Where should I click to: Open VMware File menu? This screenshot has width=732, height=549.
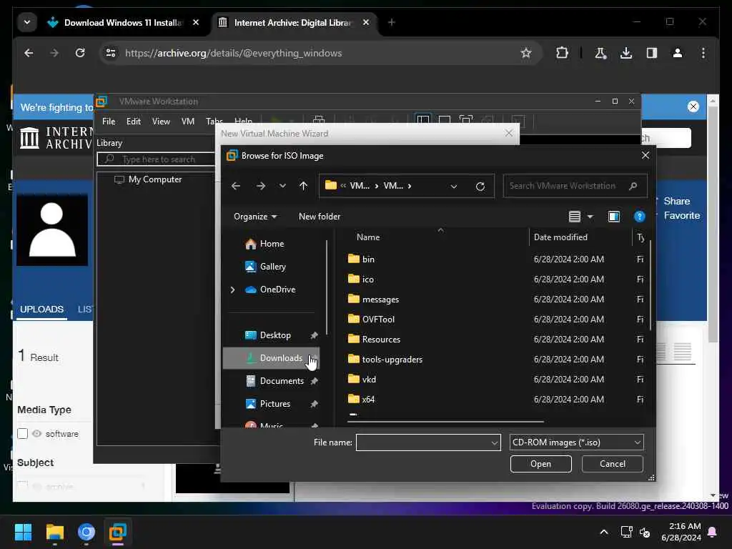tap(109, 122)
